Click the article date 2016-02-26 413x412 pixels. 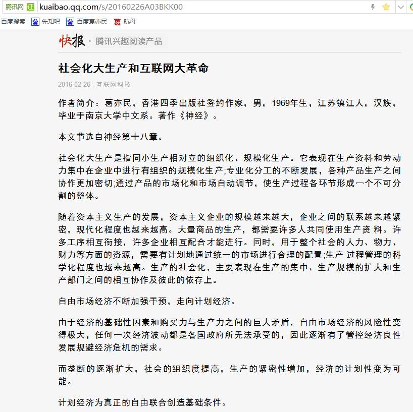[x=74, y=84]
